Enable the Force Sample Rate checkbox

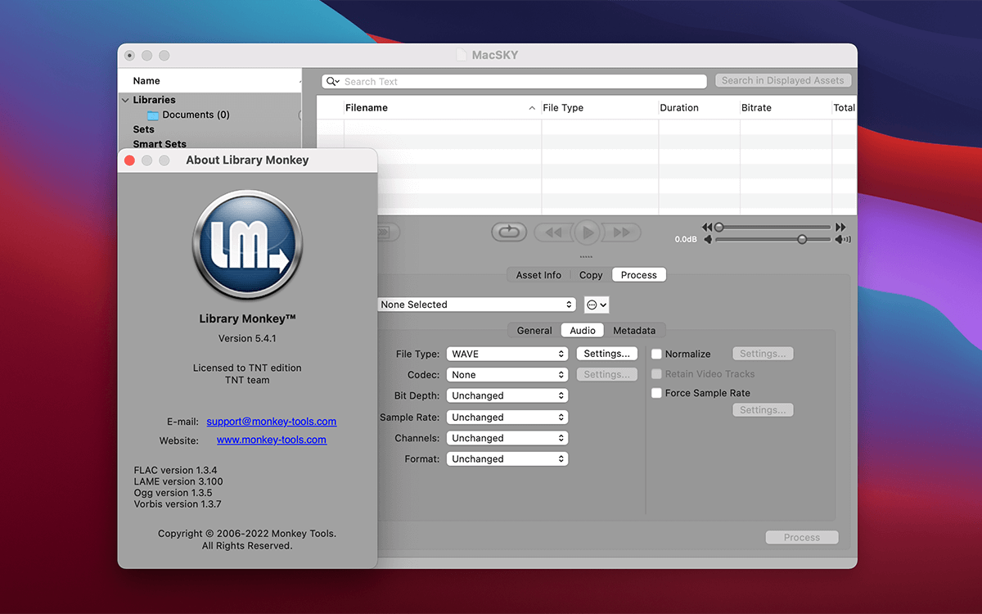tap(656, 393)
